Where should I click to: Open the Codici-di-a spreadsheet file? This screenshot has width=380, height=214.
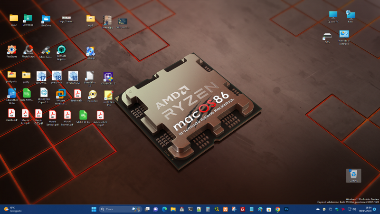(83, 117)
